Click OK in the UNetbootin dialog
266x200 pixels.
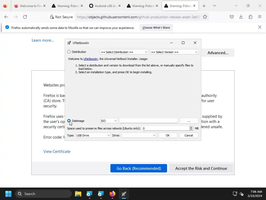click(168, 135)
